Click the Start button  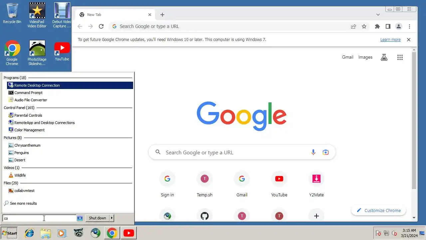point(9,233)
